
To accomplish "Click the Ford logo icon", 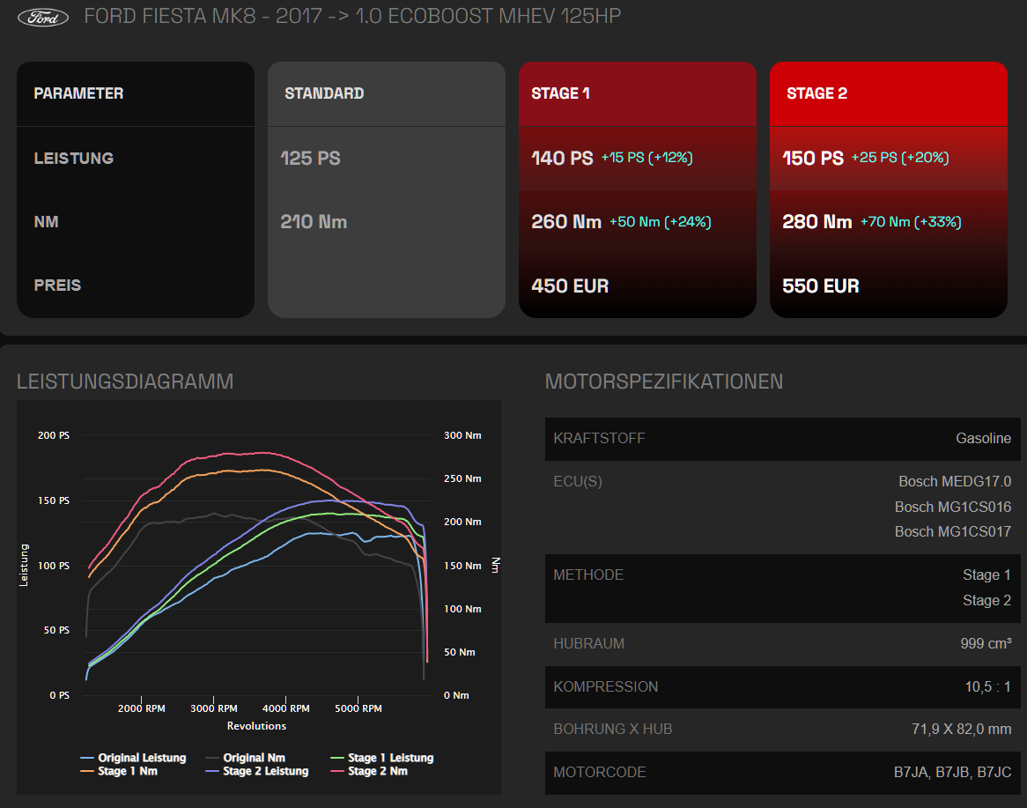I will (42, 17).
